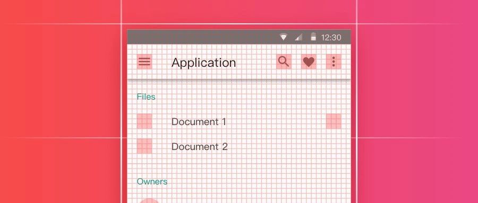Open the three-dot overflow menu
This screenshot has width=478, height=203.
334,62
